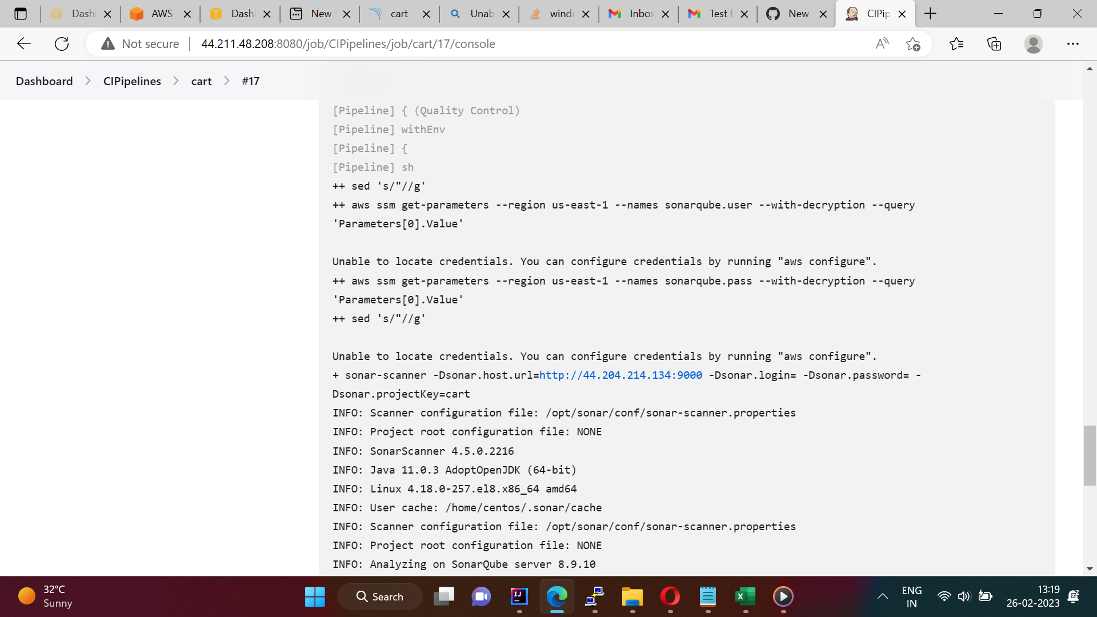Viewport: 1097px width, 617px height.
Task: Start the media player from the taskbar
Action: tap(783, 596)
